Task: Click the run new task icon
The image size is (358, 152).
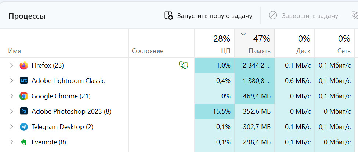Action: [x=169, y=16]
